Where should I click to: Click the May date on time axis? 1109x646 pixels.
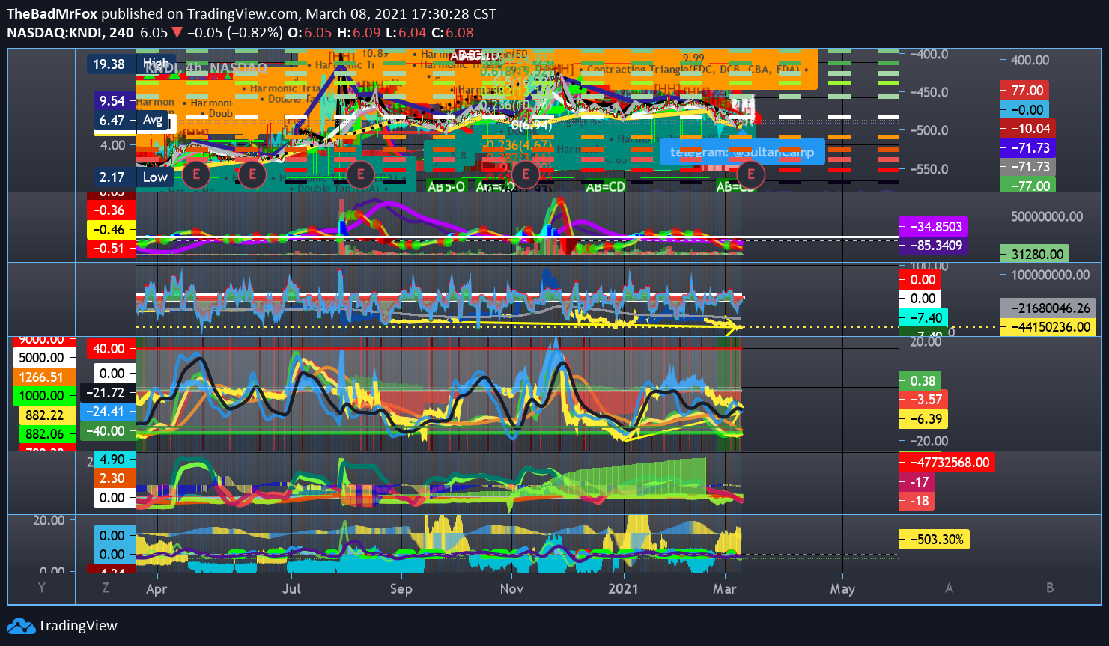tap(842, 589)
